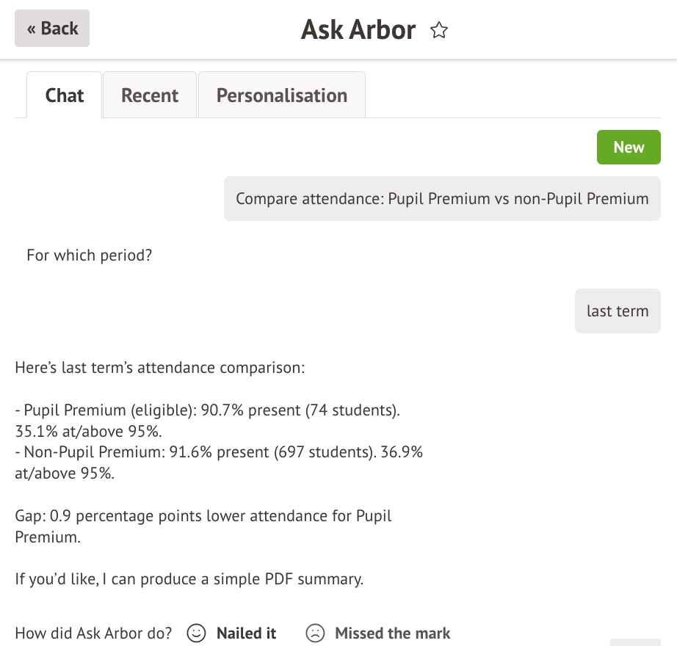677x646 pixels.
Task: Click the sad face feedback icon
Action: pos(315,633)
